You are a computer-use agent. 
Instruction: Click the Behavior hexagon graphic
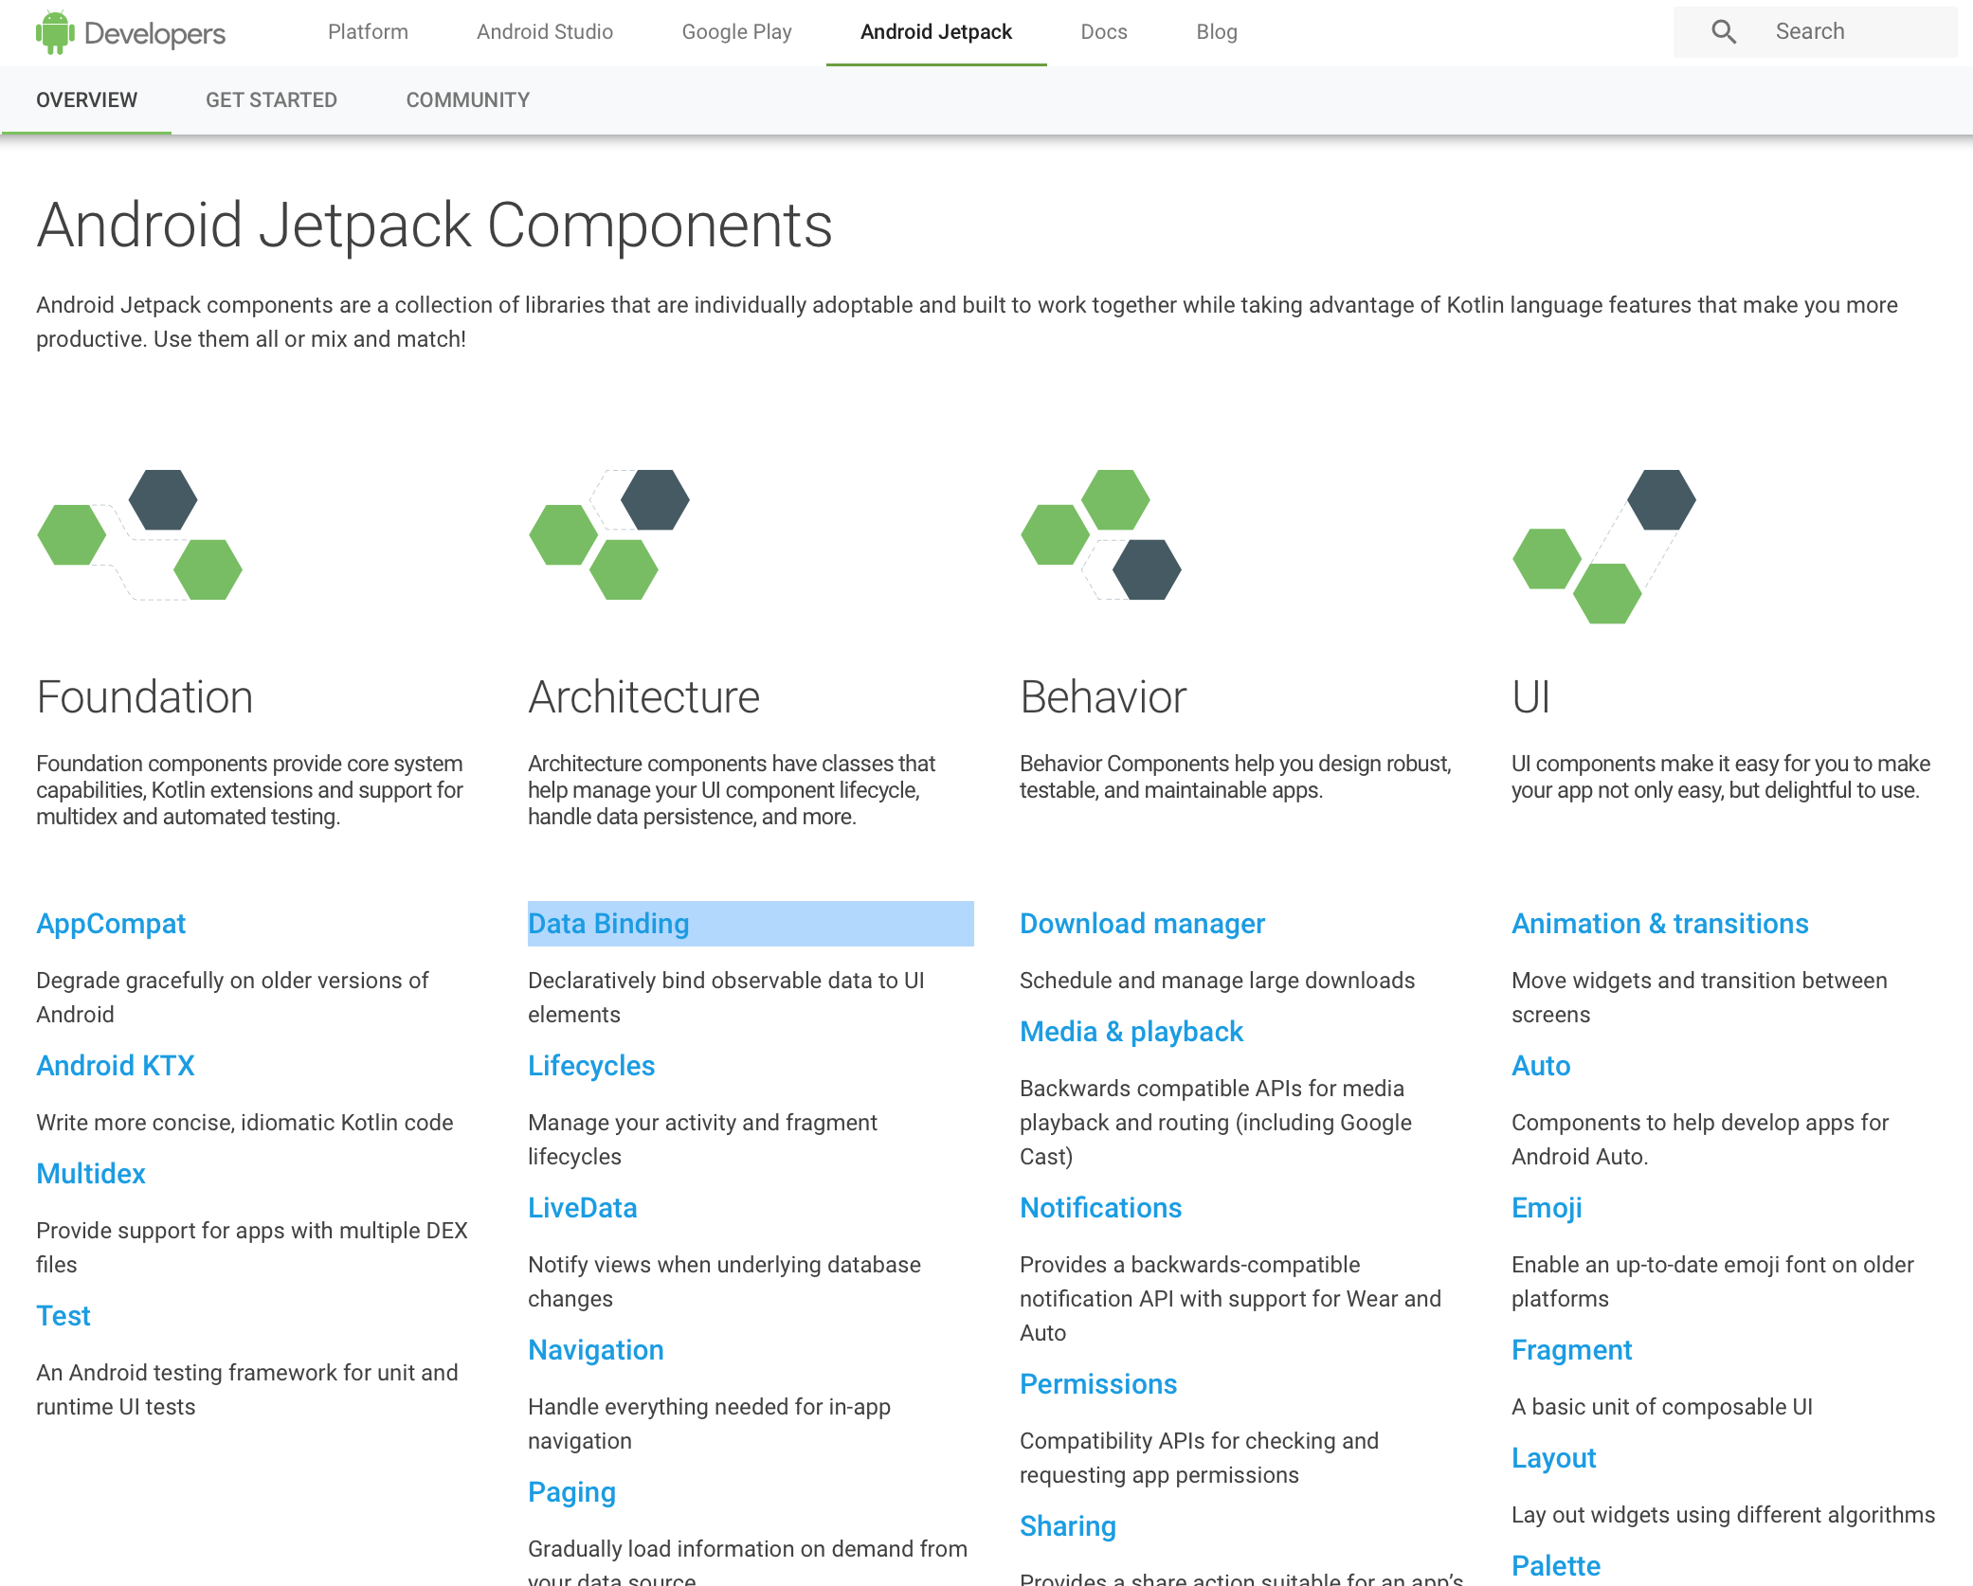(1101, 535)
